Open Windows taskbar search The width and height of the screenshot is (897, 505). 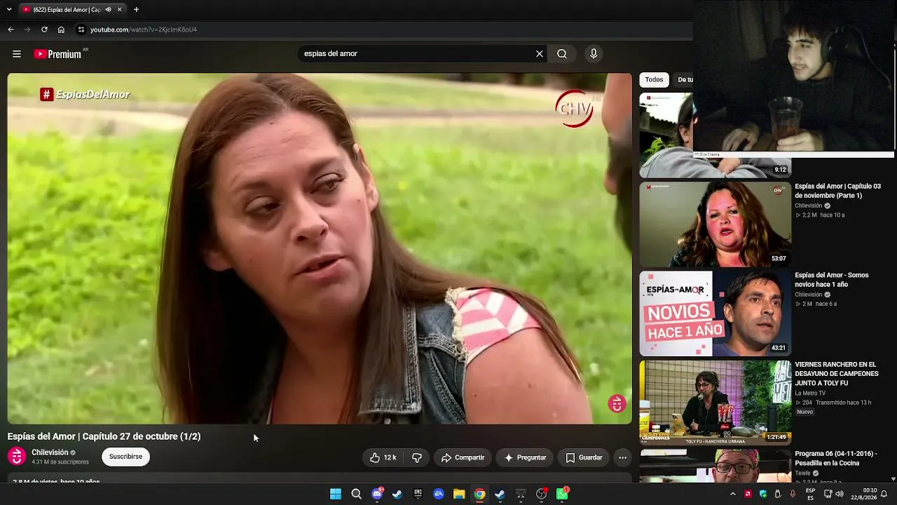click(356, 494)
